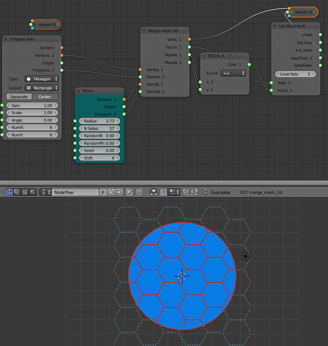Click the NodeTree name field
The image size is (328, 346).
75,192
